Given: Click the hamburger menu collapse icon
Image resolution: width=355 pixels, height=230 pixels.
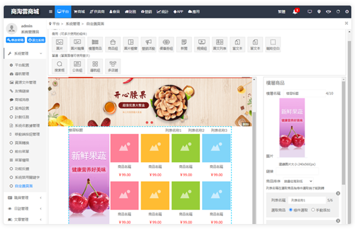Looking at the screenshot, I should [x=50, y=12].
